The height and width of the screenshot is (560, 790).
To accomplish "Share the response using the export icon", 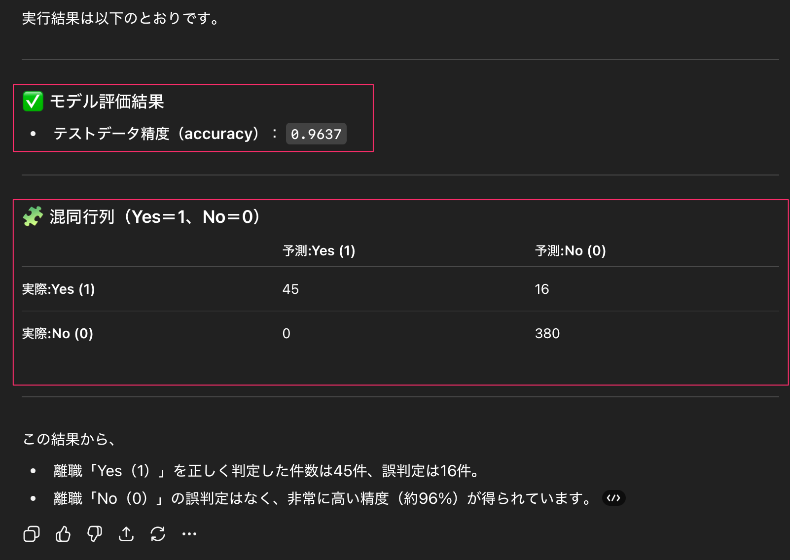I will [x=126, y=534].
